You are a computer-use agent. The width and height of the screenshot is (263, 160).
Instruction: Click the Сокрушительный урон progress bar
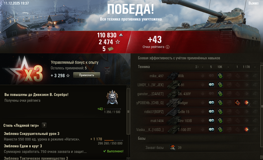pos(114,140)
